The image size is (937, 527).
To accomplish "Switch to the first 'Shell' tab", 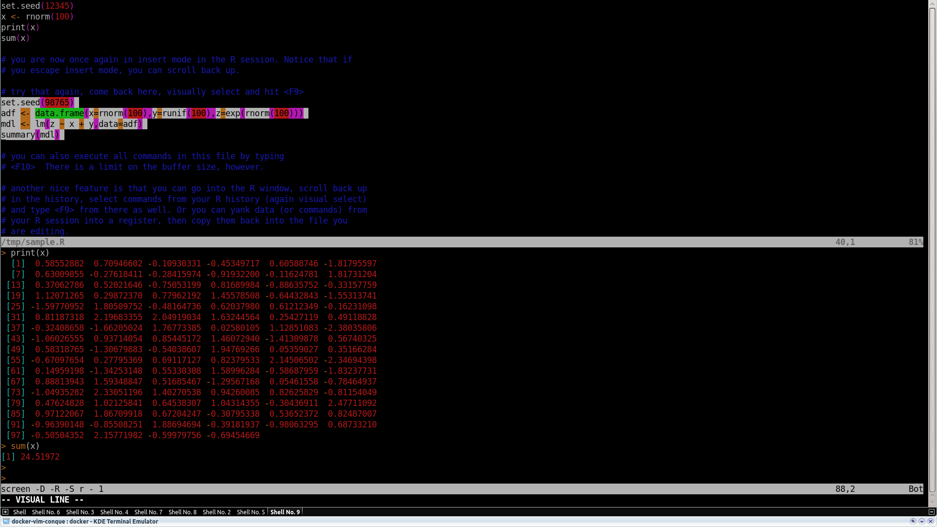I will [20, 512].
